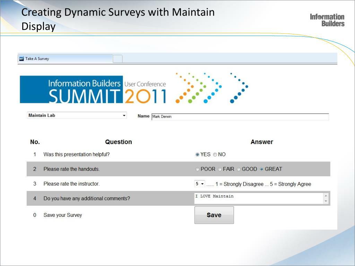The height and width of the screenshot is (266, 355).
Task: Click the icon on the Take A Survey tab
Action: (x=21, y=59)
